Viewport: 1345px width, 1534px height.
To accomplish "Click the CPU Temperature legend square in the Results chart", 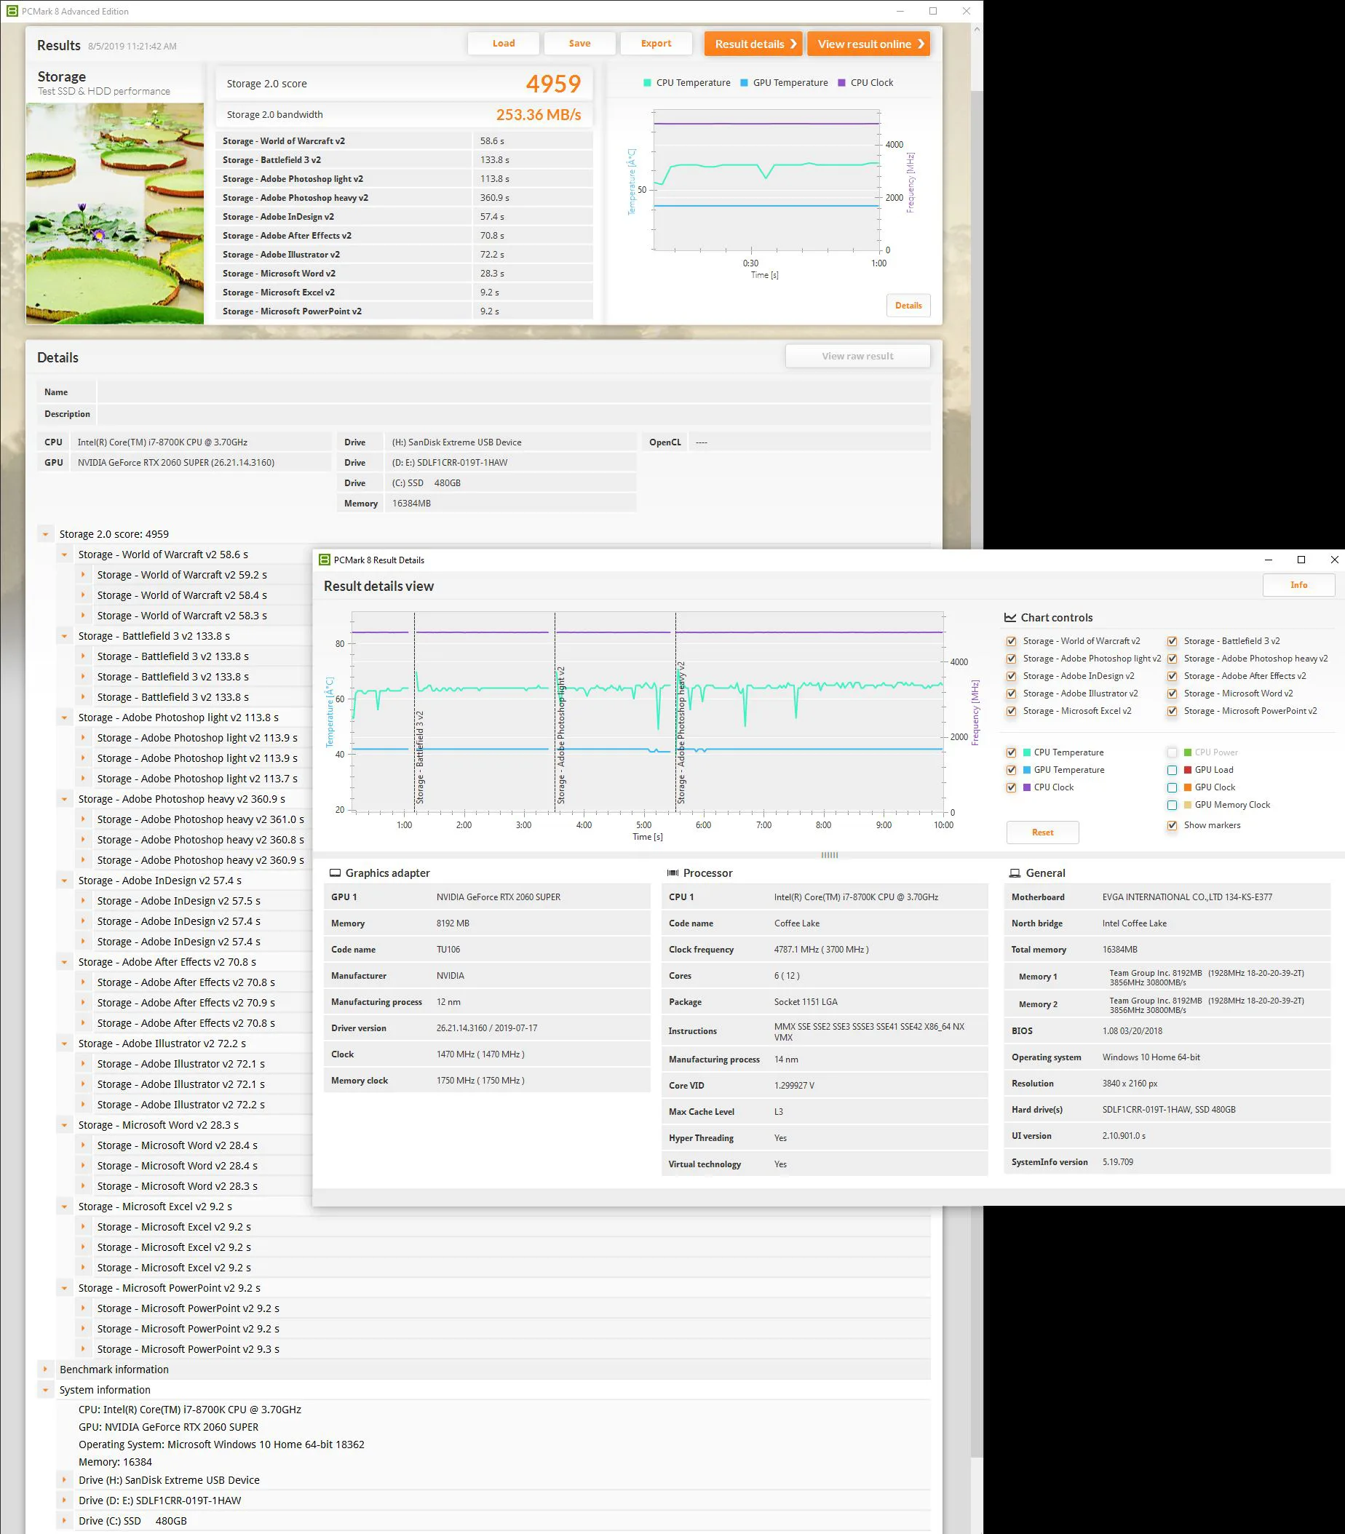I will [x=647, y=82].
